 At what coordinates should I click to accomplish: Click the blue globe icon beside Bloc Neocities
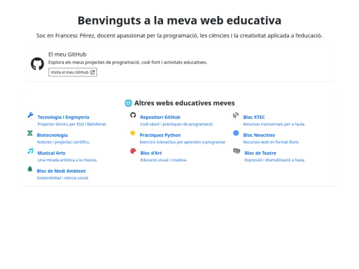[236, 133]
